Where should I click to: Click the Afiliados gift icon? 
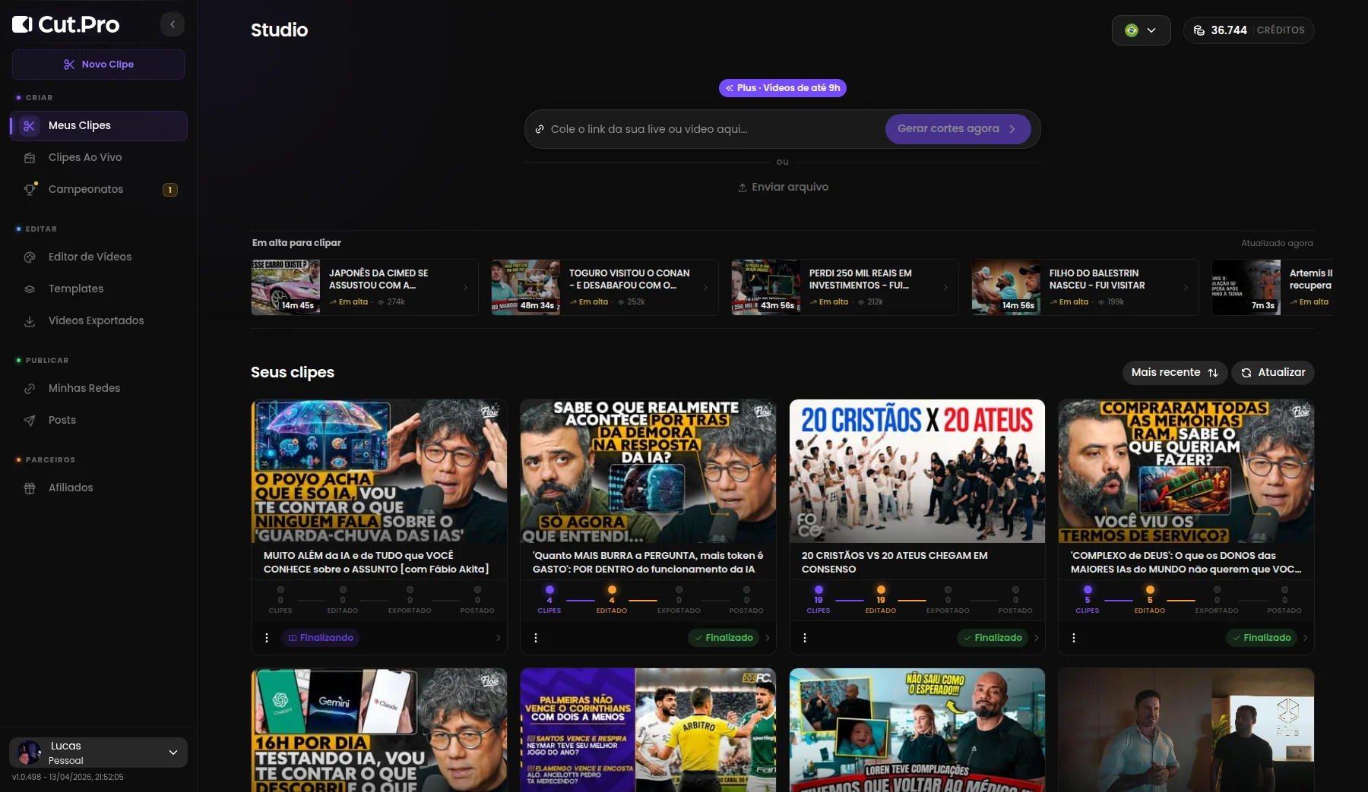coord(30,488)
